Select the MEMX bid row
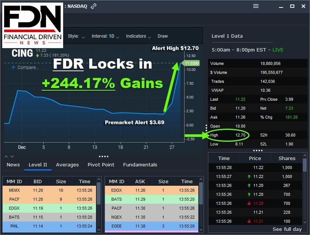310x235 pixels. click(49, 190)
